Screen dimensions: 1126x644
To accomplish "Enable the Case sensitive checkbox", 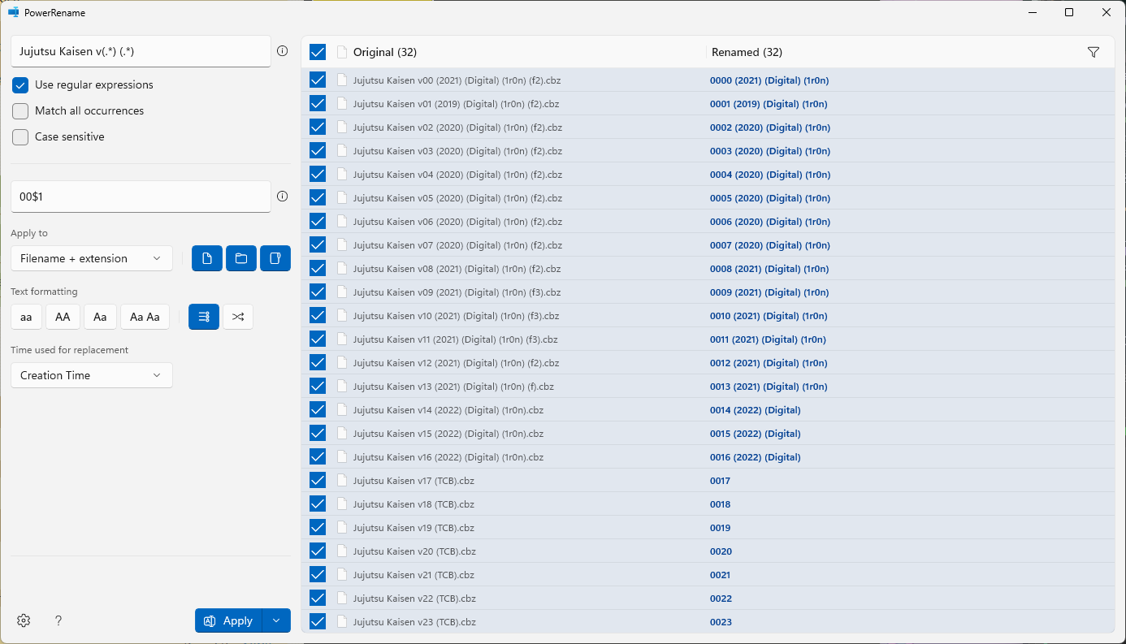I will pos(20,137).
